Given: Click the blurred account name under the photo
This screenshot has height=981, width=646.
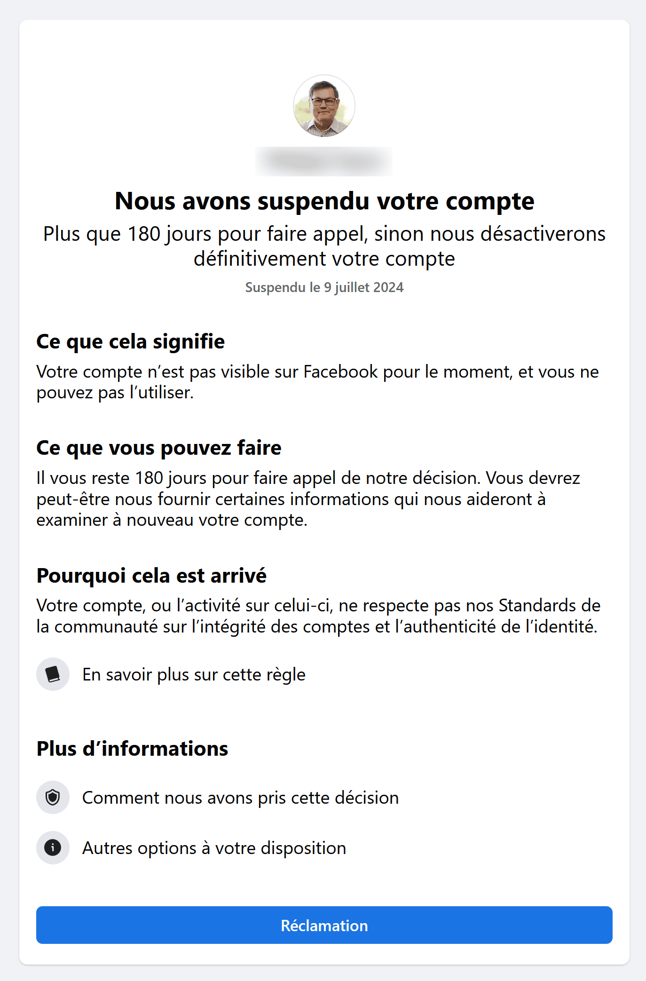Looking at the screenshot, I should 324,161.
